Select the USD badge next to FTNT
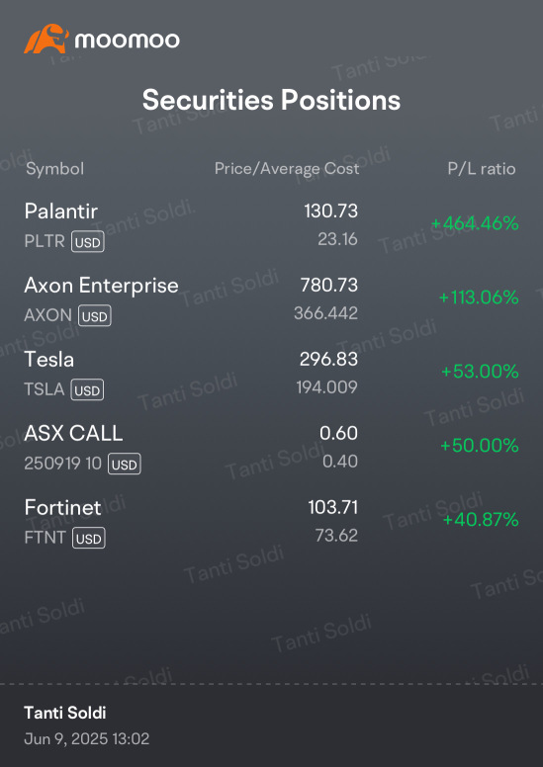This screenshot has height=767, width=543. [89, 538]
